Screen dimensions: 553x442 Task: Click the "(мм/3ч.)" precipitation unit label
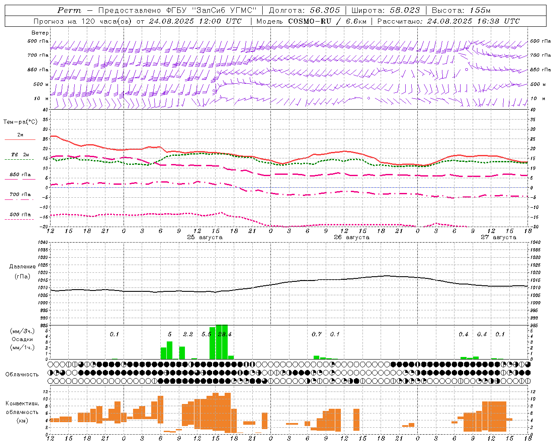click(x=22, y=331)
